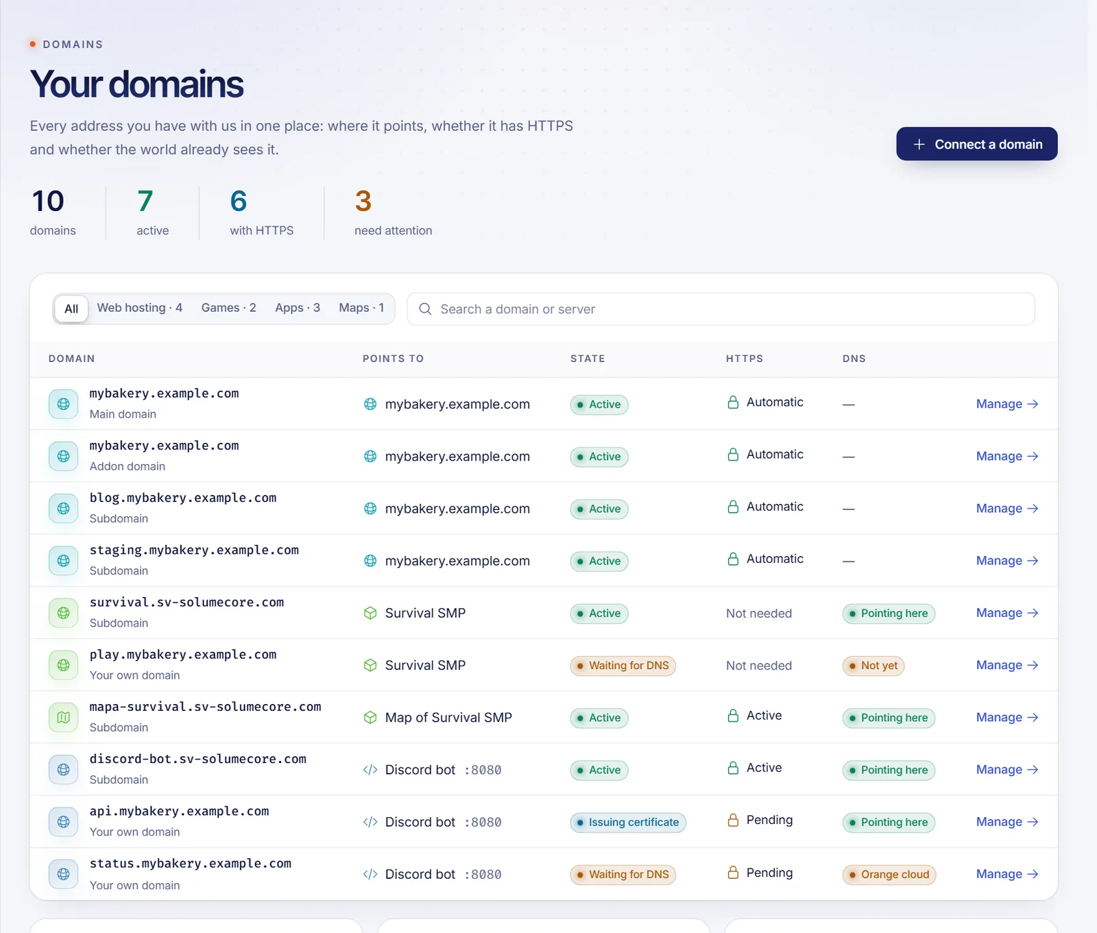The height and width of the screenshot is (933, 1097).
Task: Click the Active state badge in the staging.mybakery row
Action: (x=599, y=561)
